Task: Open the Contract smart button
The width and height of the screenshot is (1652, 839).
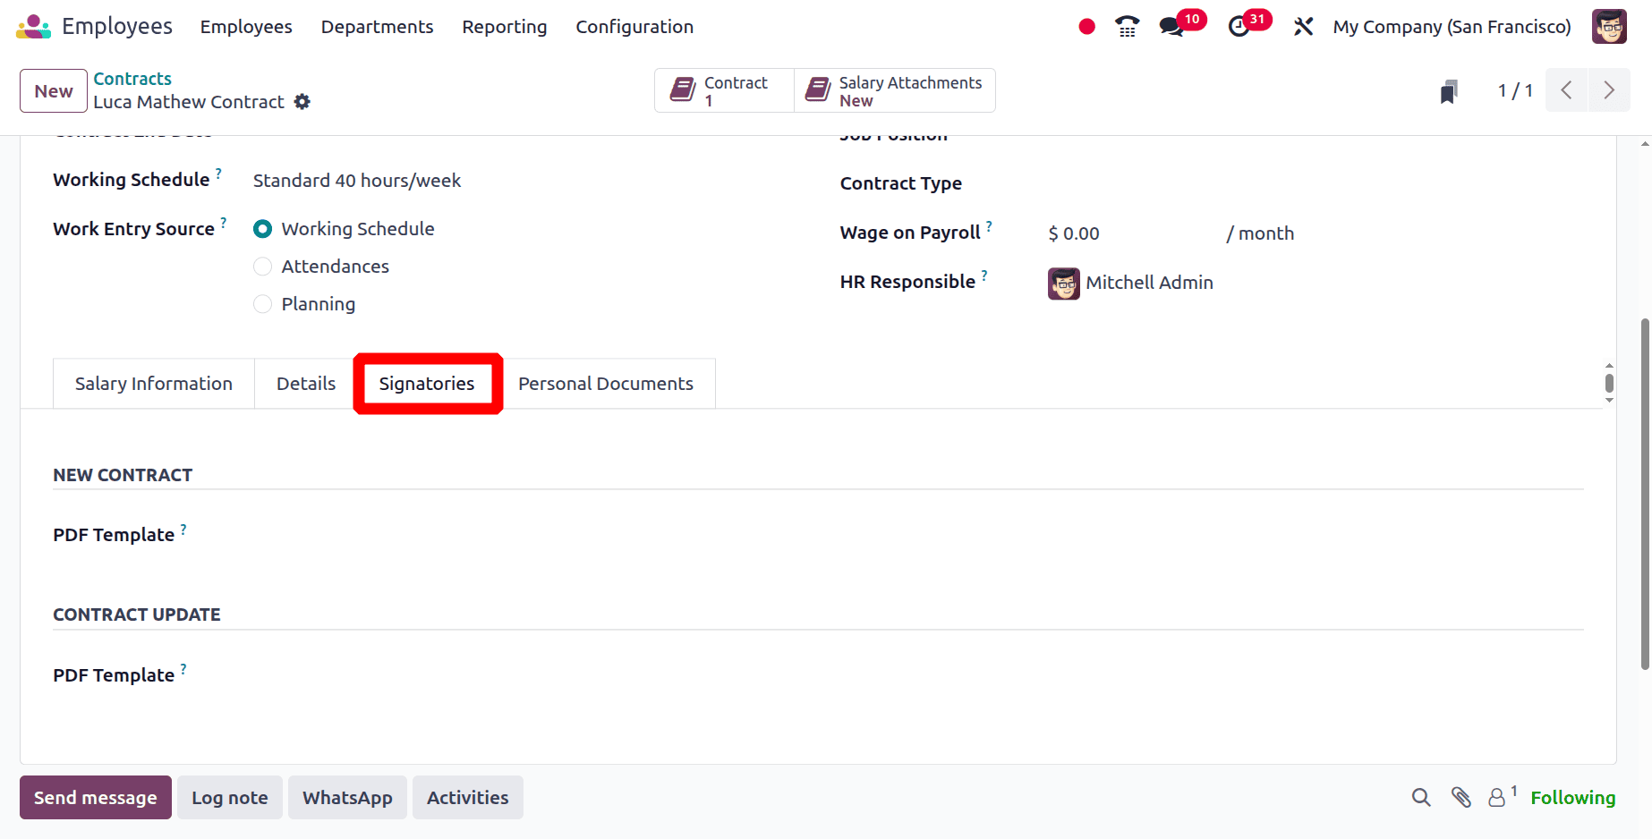Action: pos(724,90)
